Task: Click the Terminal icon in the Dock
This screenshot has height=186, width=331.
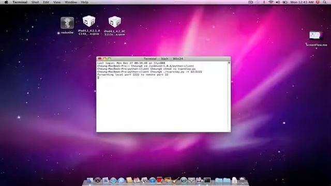Action: tap(207, 180)
